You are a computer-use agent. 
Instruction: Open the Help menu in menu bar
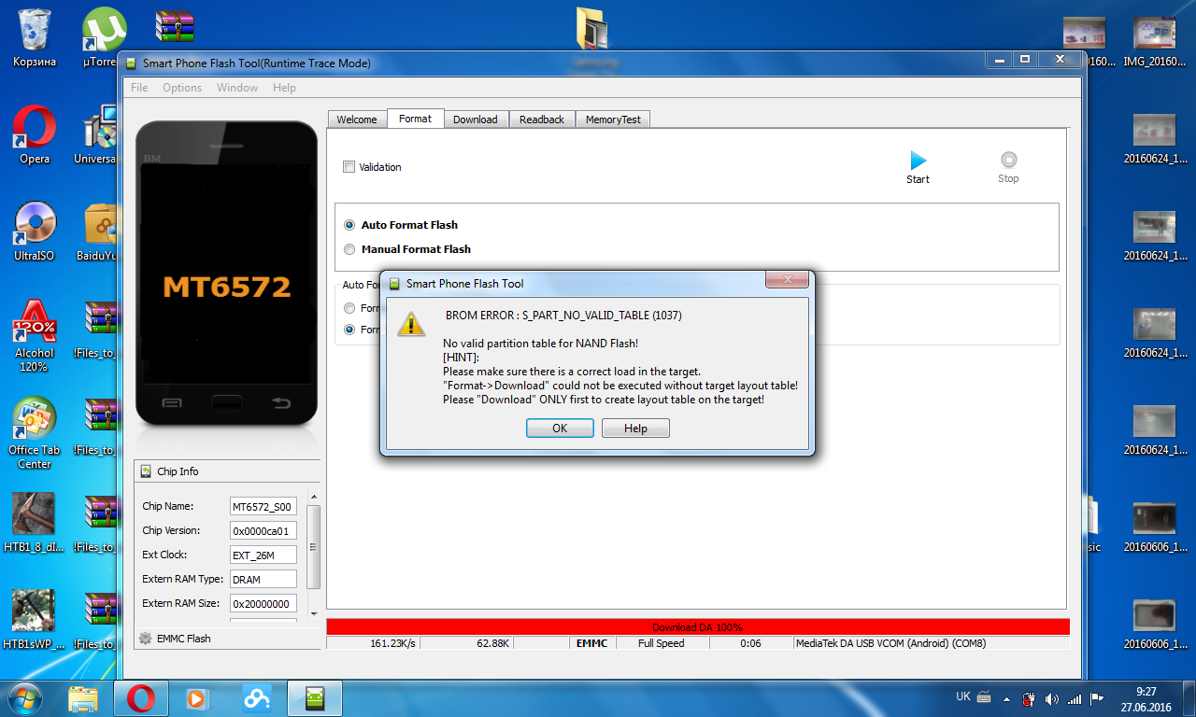pyautogui.click(x=284, y=88)
